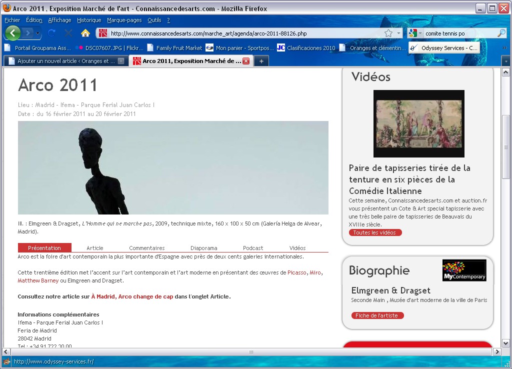The image size is (512, 369).
Task: Select the Vidéos tab on the page
Action: pos(297,248)
